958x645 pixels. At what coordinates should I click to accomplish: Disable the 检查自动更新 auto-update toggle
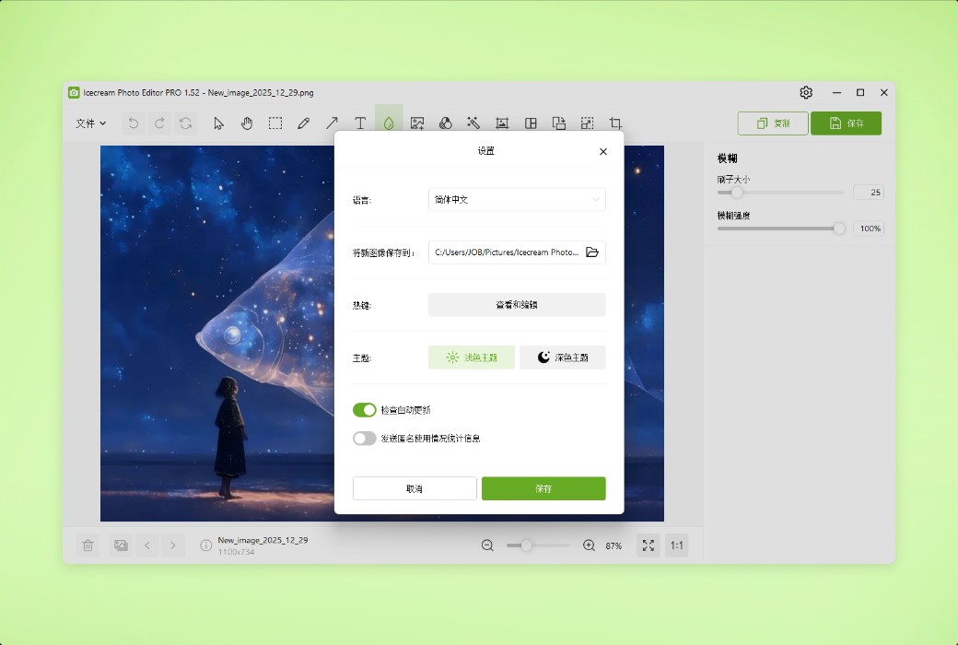364,409
